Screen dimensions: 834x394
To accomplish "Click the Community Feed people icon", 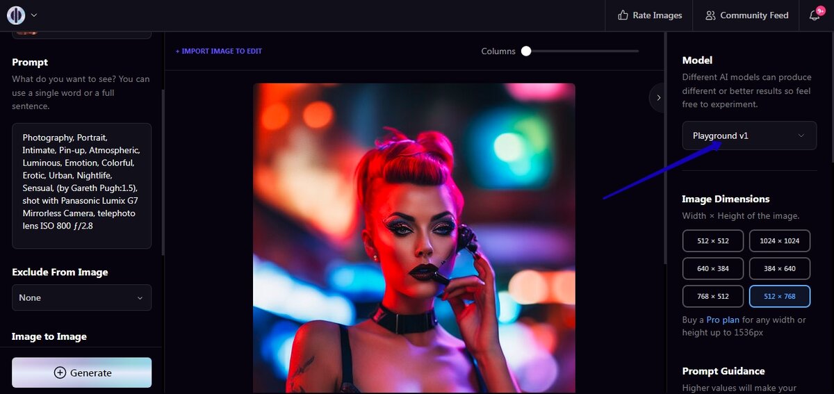I will tap(710, 15).
